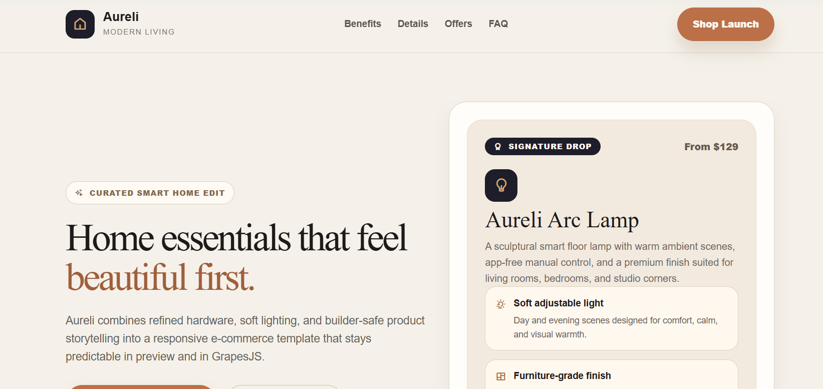The width and height of the screenshot is (823, 389).
Task: Open the Benefits navigation link
Action: (362, 24)
